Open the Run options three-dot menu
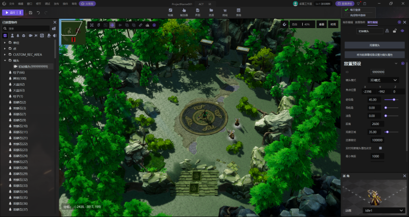The image size is (409, 217). pos(20,12)
